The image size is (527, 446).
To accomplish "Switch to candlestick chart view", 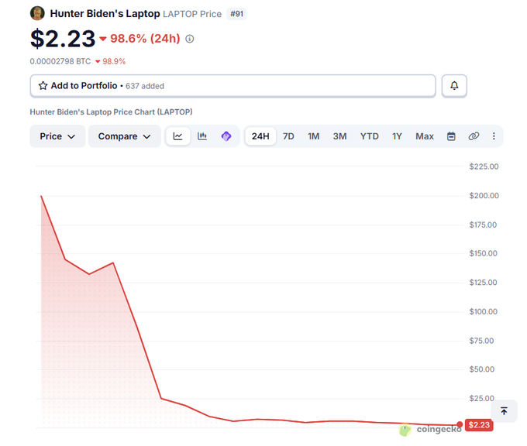I will 202,136.
